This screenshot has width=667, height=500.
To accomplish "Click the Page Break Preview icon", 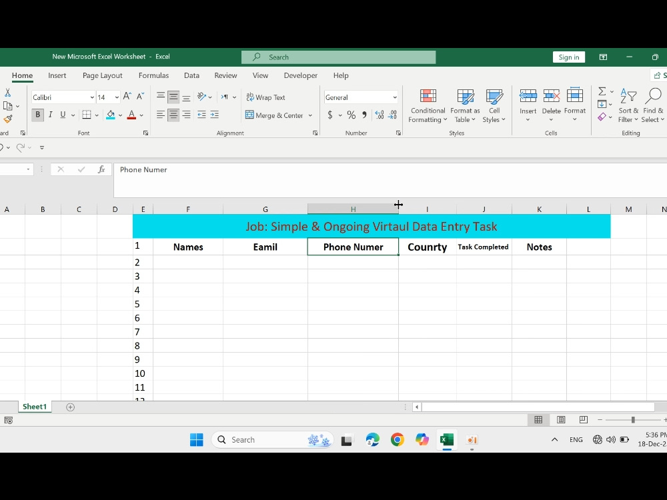I will 583,420.
